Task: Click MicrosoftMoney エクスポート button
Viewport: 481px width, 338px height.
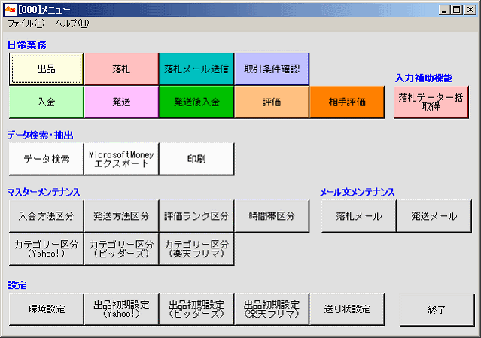Action: tap(121, 159)
